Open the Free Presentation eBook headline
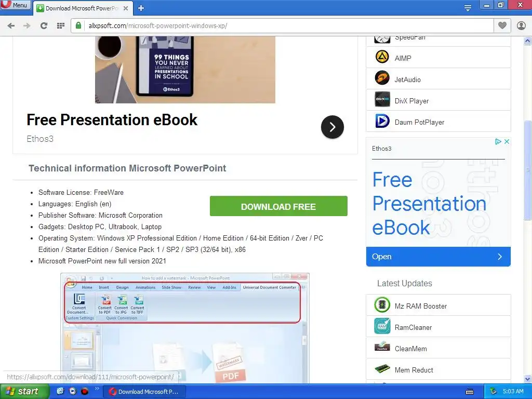532x399 pixels. point(112,120)
